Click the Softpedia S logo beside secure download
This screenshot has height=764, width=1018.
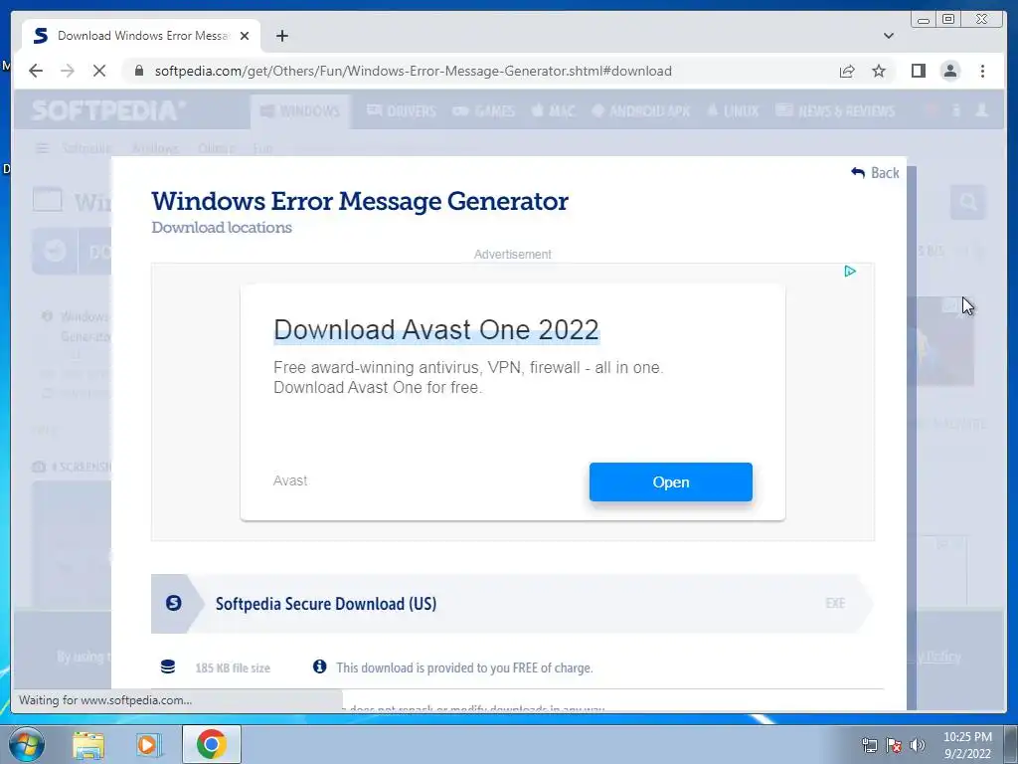pos(173,603)
